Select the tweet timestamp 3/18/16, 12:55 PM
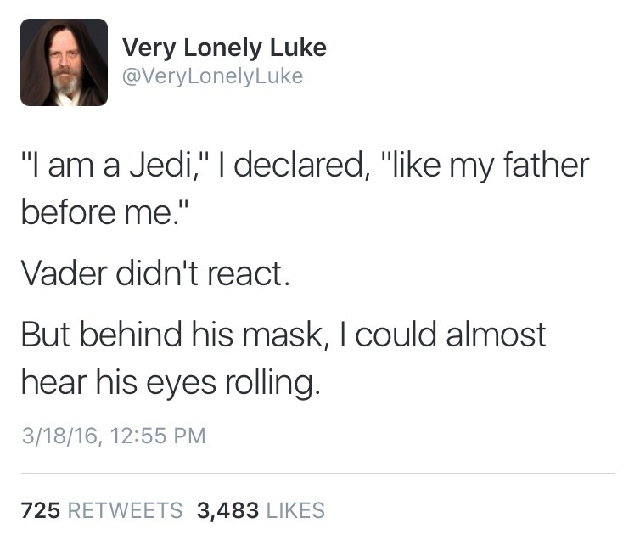This screenshot has width=623, height=540. click(113, 436)
